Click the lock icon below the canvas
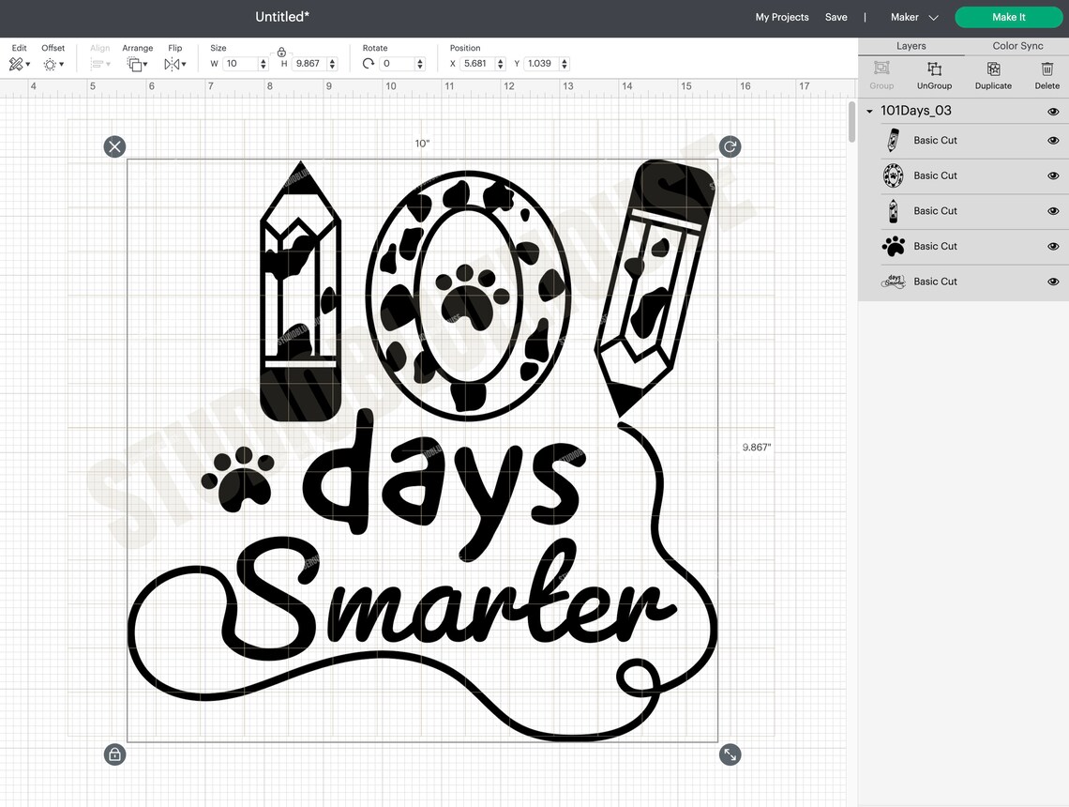Image resolution: width=1069 pixels, height=807 pixels. coord(114,754)
